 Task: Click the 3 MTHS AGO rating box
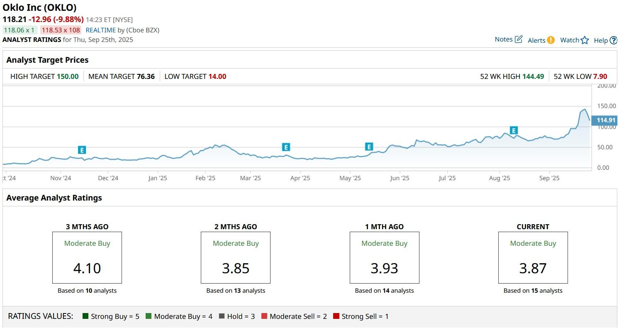[x=87, y=257]
